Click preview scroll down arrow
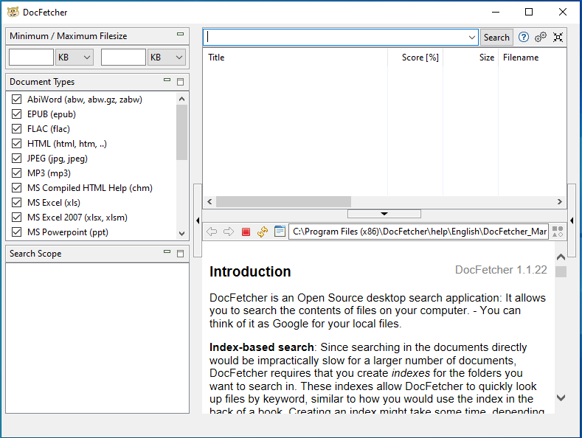 pyautogui.click(x=561, y=397)
